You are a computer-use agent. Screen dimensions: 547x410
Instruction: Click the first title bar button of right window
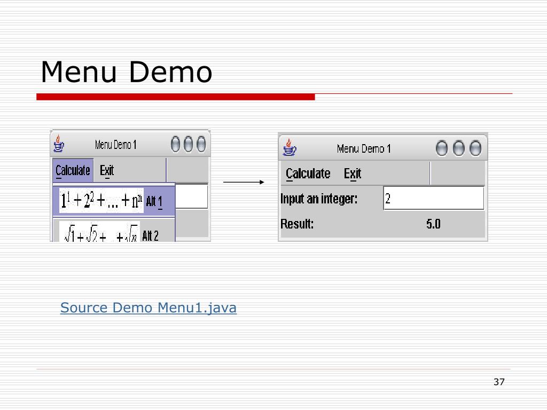tap(442, 148)
